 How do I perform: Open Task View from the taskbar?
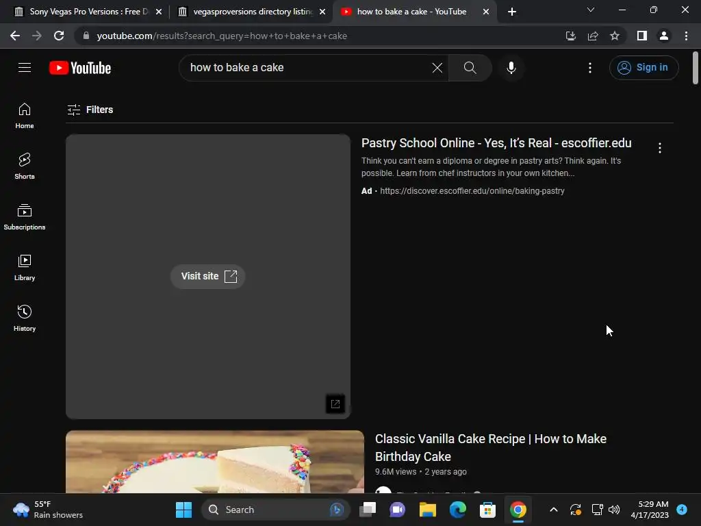tap(368, 510)
